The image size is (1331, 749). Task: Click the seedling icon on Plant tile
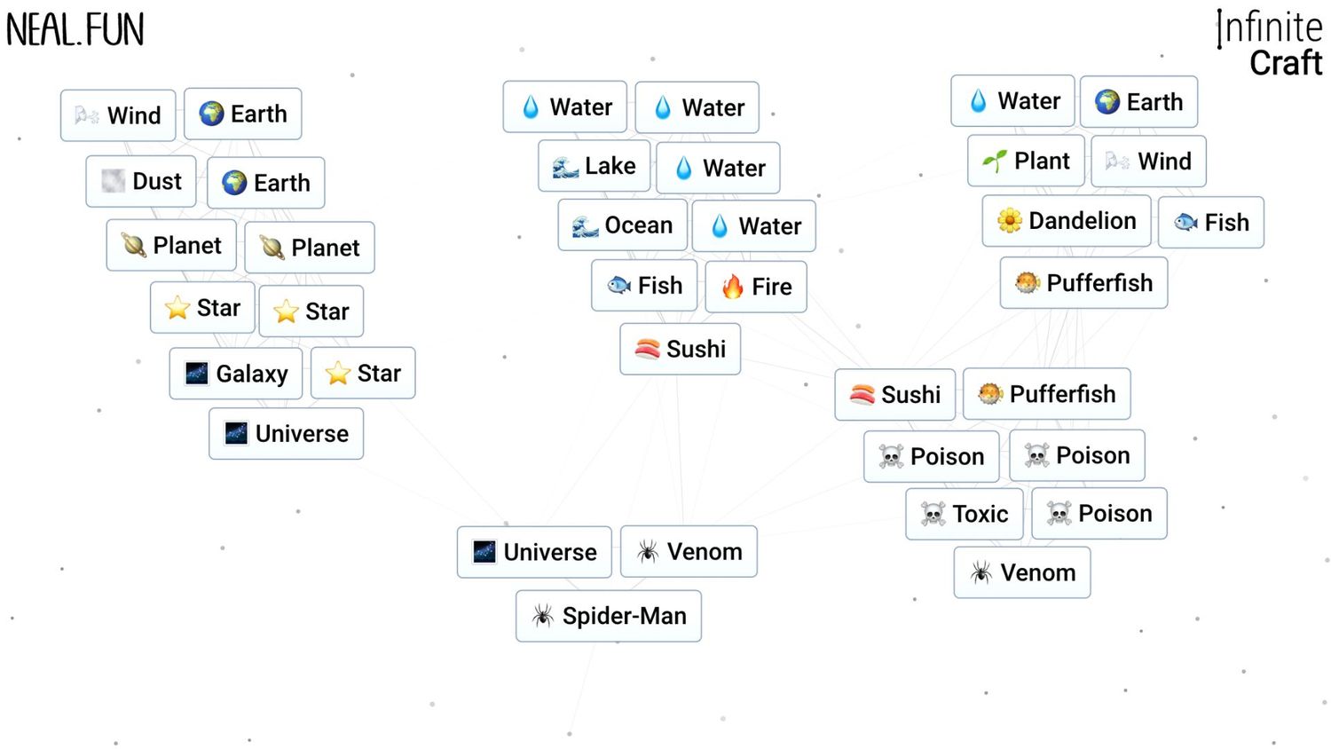pyautogui.click(x=995, y=161)
